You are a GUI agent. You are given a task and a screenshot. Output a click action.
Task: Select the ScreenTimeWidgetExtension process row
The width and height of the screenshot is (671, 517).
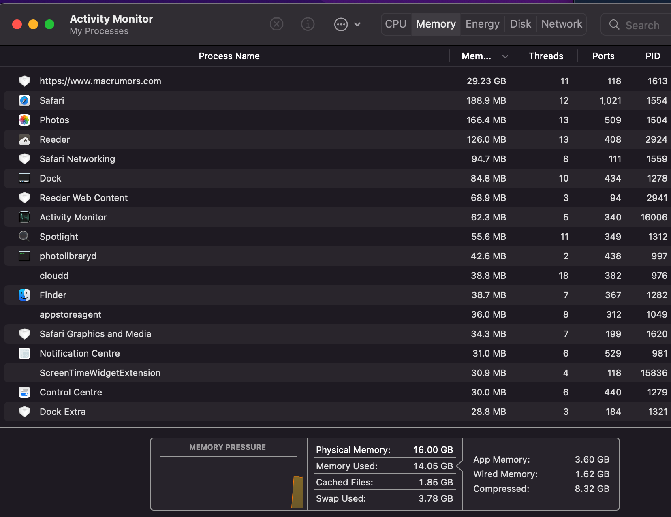[x=338, y=373]
